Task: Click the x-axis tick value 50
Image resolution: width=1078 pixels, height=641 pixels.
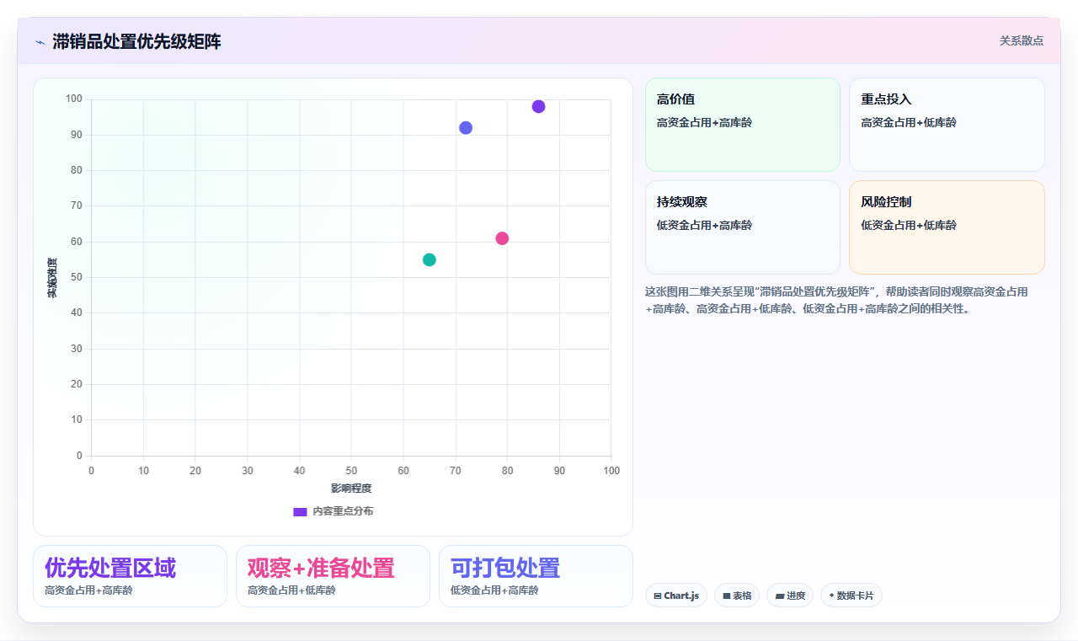Action: click(351, 470)
